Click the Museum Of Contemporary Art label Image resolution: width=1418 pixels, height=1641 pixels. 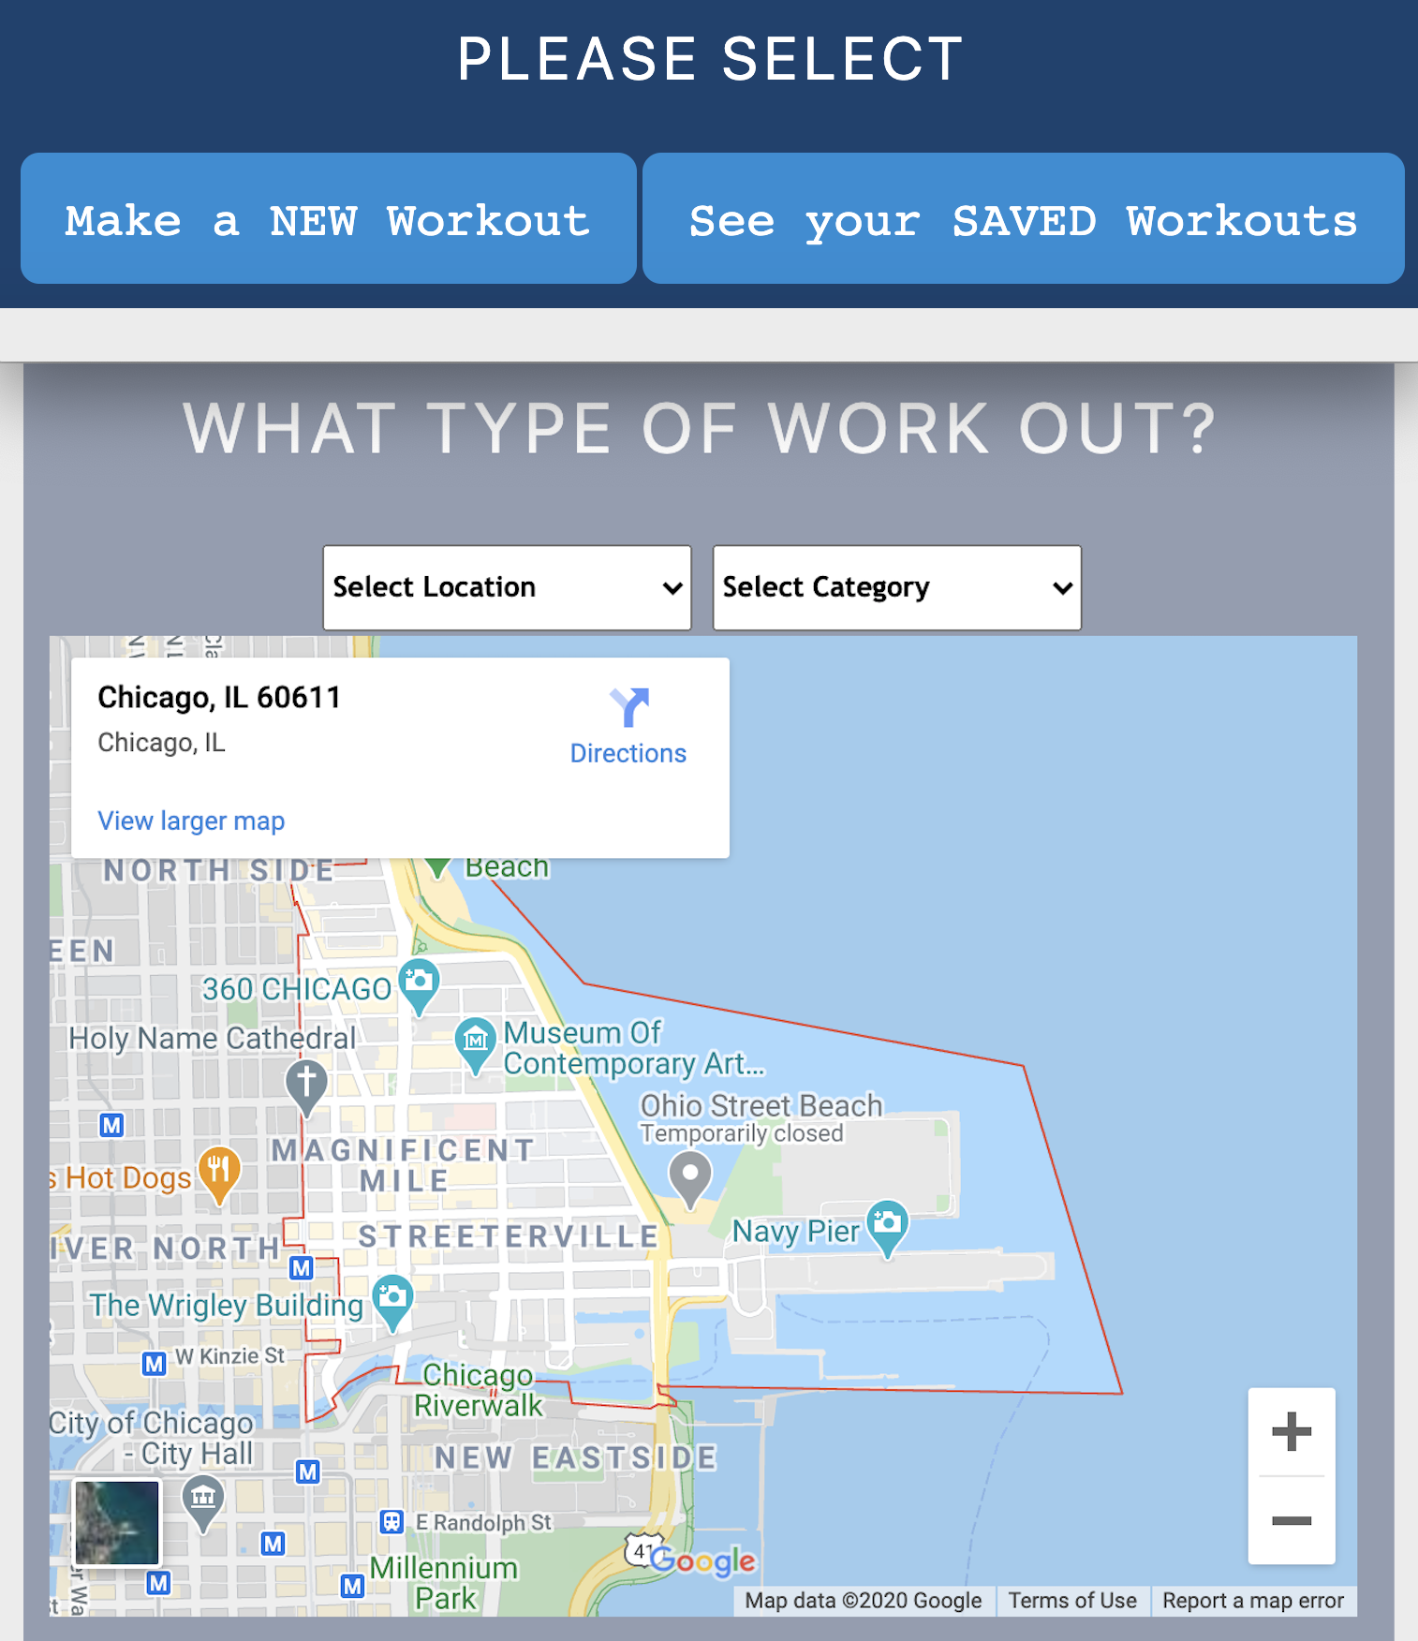tap(634, 1048)
